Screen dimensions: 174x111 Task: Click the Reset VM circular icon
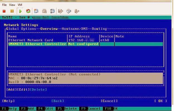point(28,11)
